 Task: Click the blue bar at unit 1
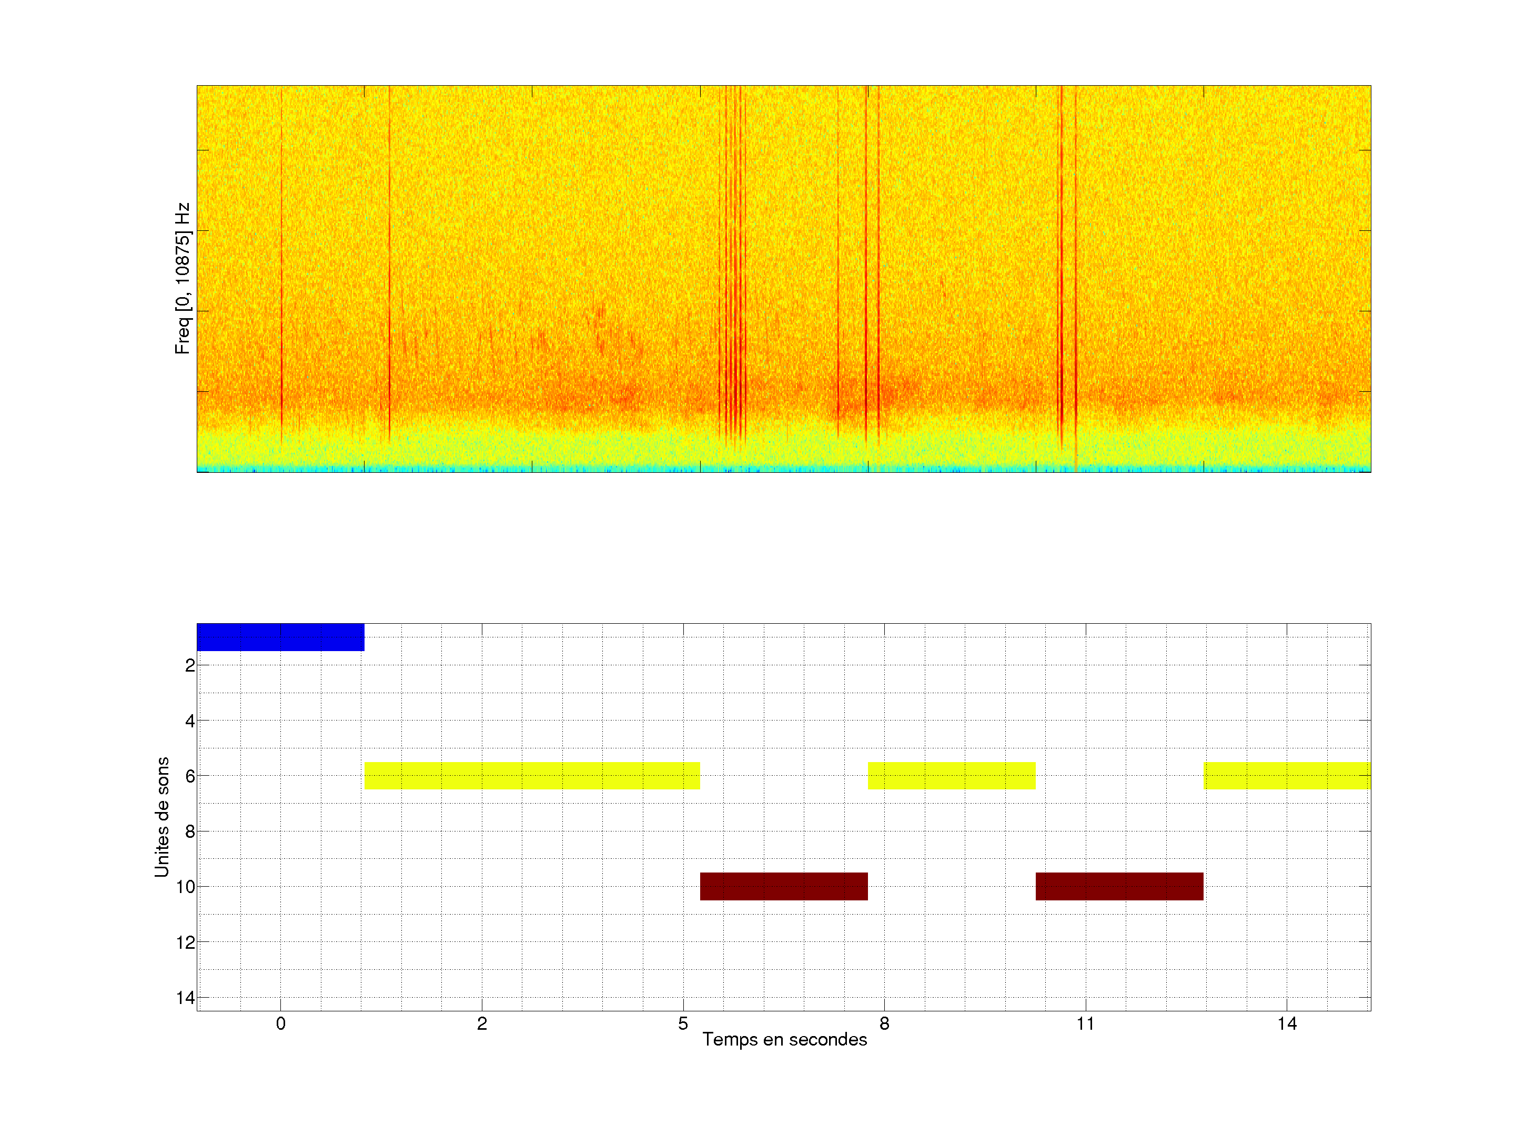(x=280, y=637)
